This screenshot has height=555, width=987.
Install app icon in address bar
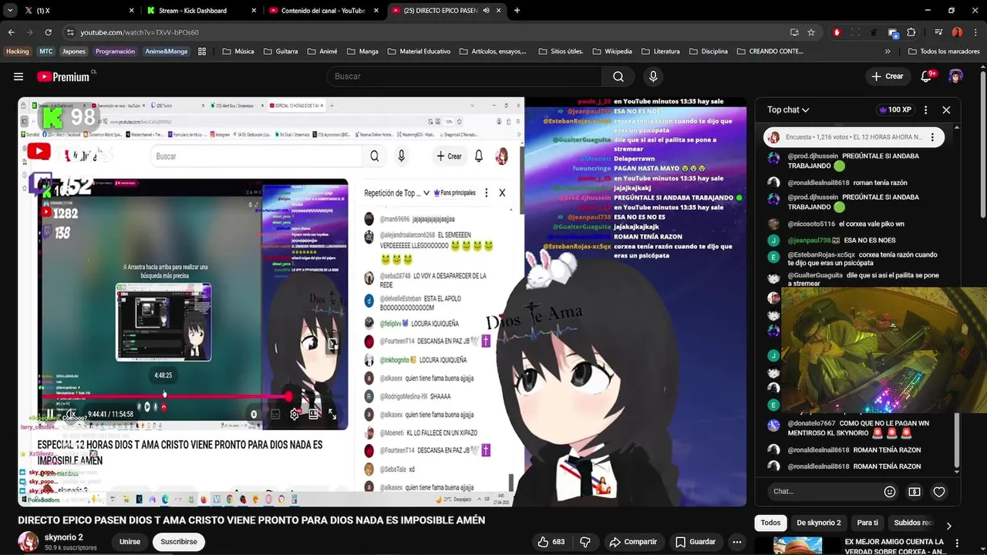pyautogui.click(x=794, y=32)
